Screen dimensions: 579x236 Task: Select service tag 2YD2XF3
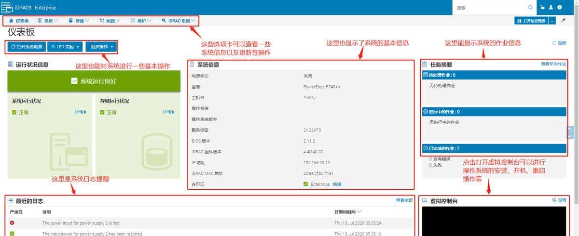click(x=312, y=130)
